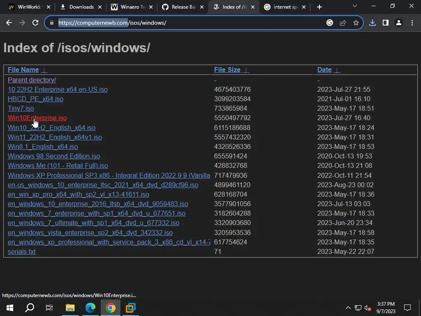Download Win10_22H2_English_x64.iso

coord(51,128)
